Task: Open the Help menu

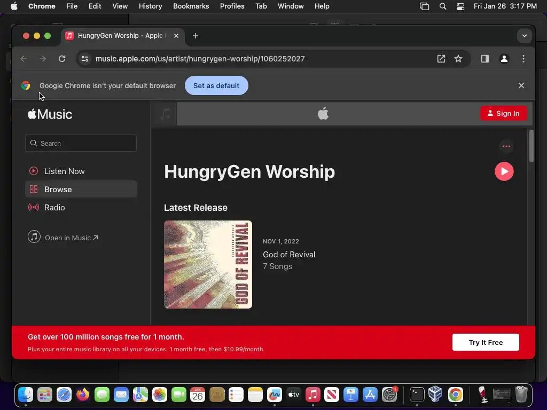Action: (x=322, y=6)
